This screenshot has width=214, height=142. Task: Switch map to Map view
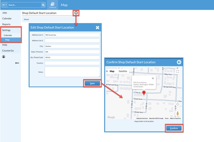pos(112,71)
